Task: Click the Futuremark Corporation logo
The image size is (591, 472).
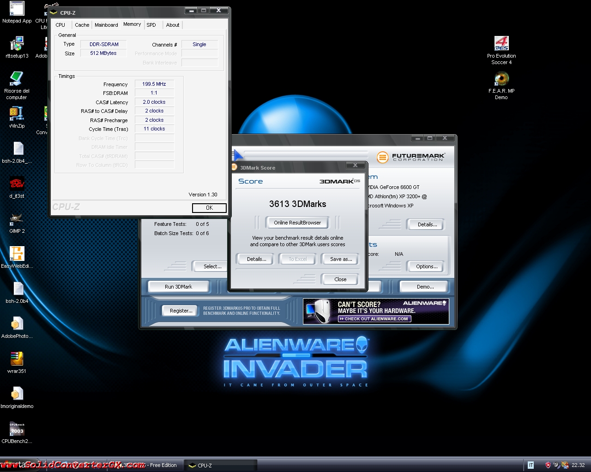Action: pos(410,157)
